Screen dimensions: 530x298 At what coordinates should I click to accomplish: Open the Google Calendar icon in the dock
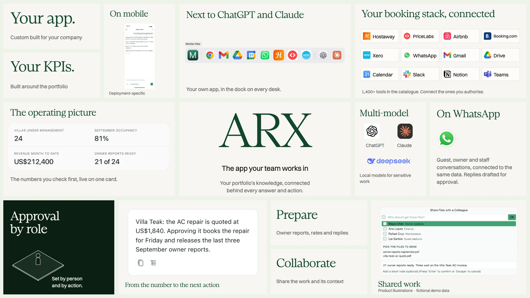point(251,55)
